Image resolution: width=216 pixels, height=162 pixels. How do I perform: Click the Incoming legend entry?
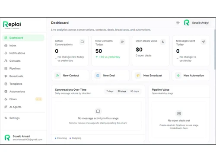click(61, 138)
